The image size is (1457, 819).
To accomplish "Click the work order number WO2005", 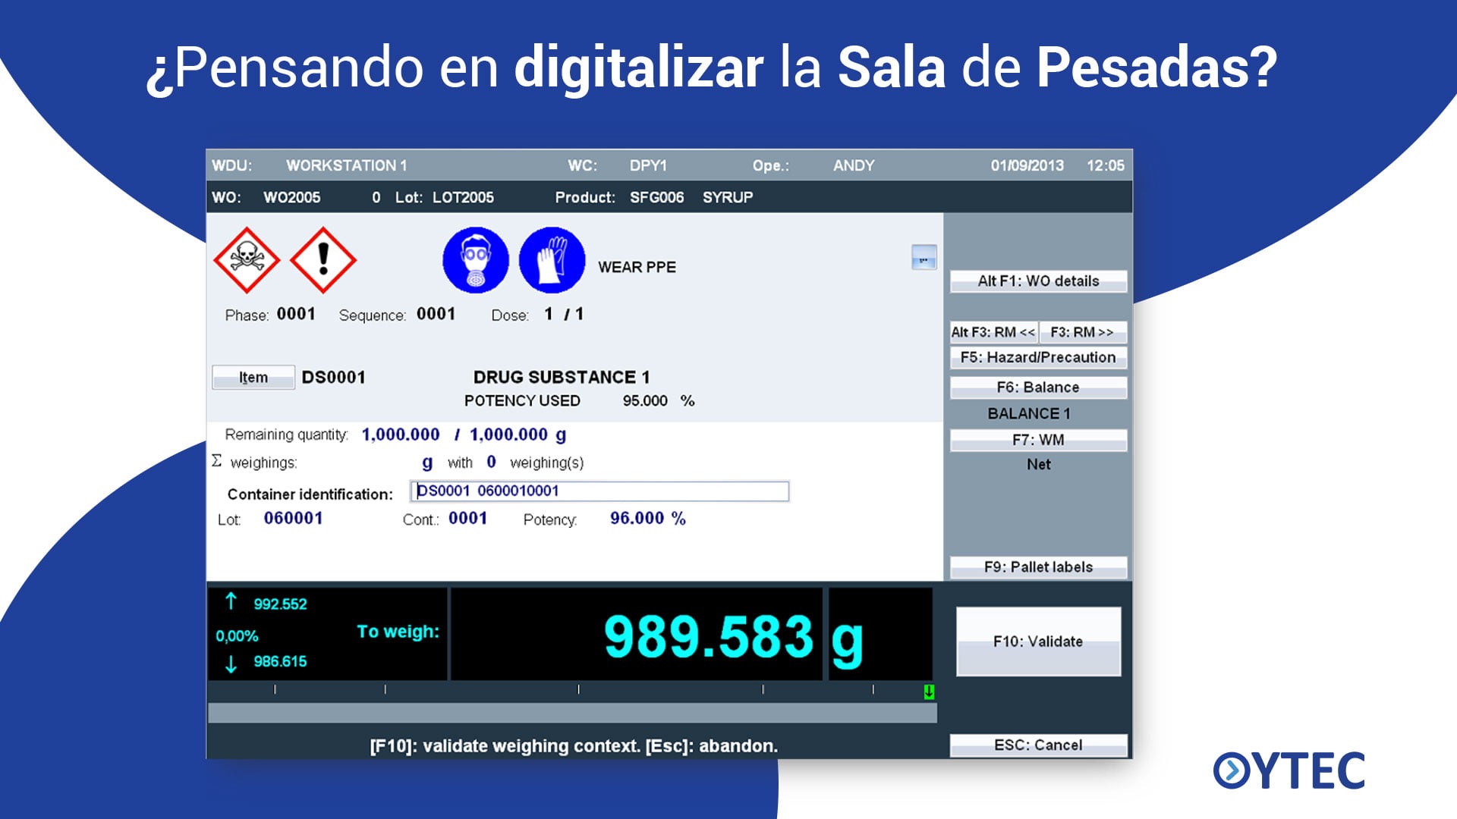I will tap(291, 198).
